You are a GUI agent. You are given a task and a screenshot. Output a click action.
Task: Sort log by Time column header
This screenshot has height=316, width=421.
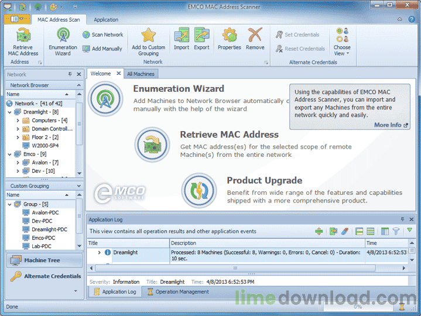(386, 243)
